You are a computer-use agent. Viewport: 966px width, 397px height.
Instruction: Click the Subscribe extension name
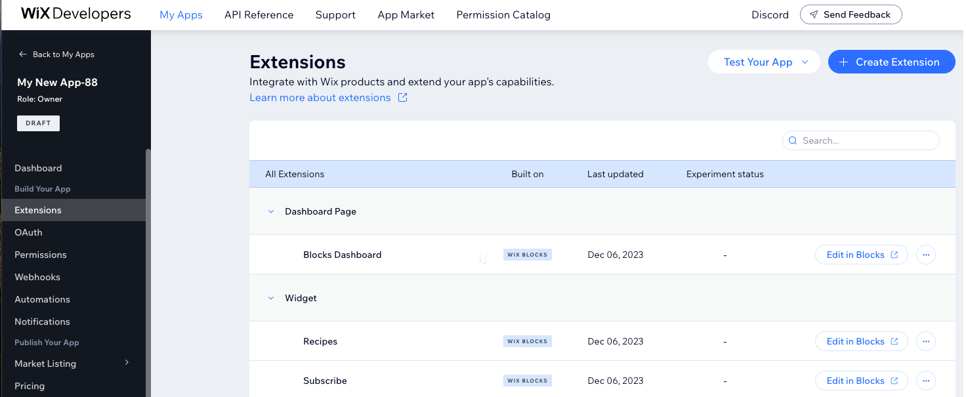tap(325, 381)
